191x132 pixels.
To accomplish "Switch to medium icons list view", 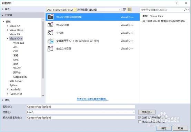I will 129,10.
